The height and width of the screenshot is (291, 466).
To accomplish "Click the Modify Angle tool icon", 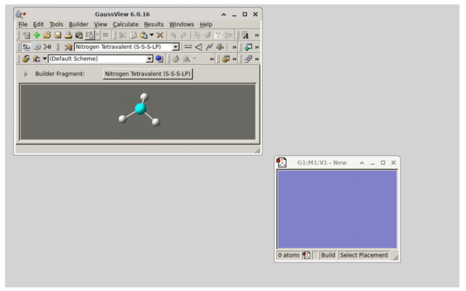I will 198,47.
